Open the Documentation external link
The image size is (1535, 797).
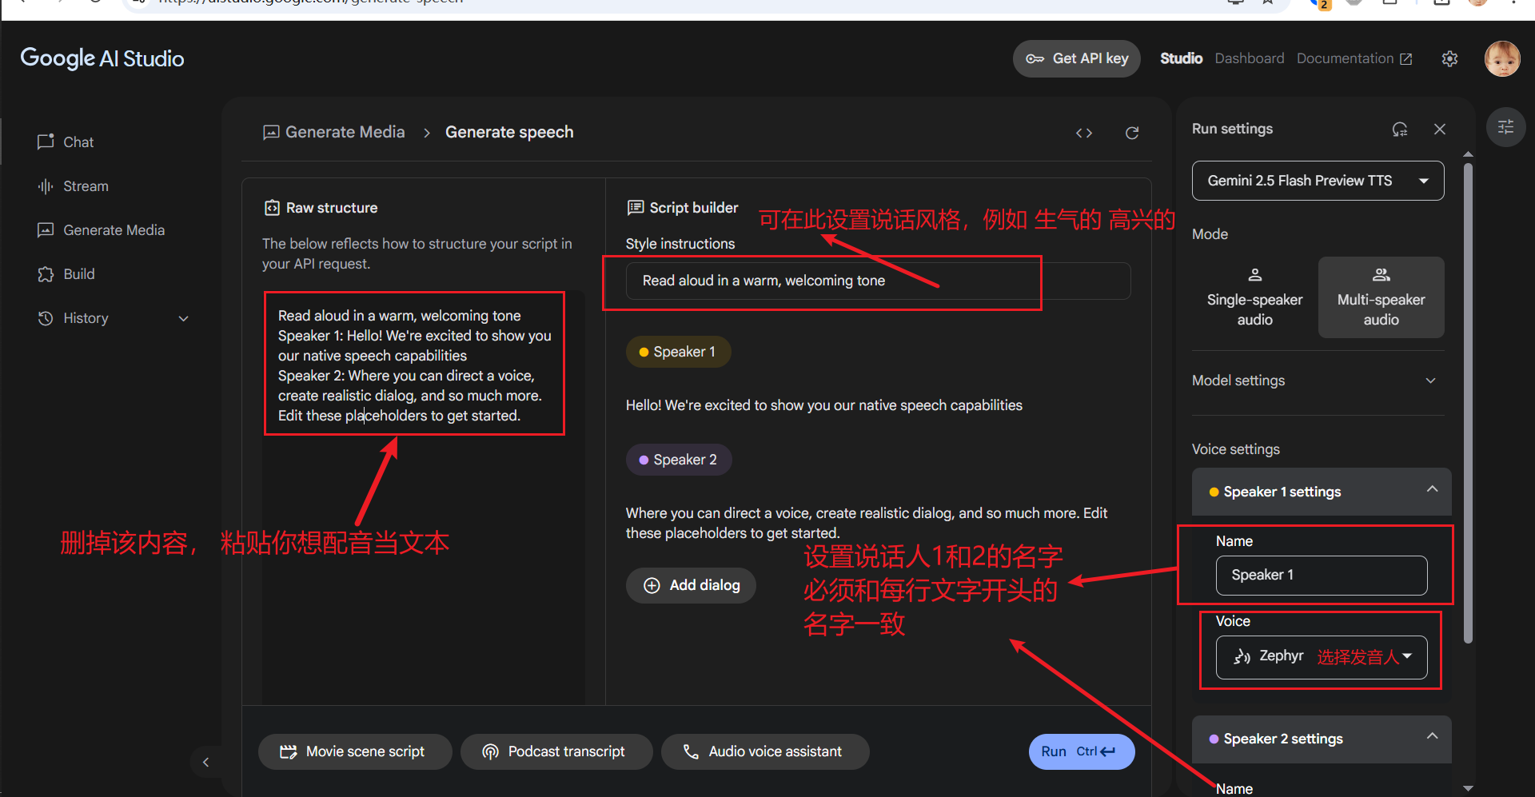tap(1354, 58)
